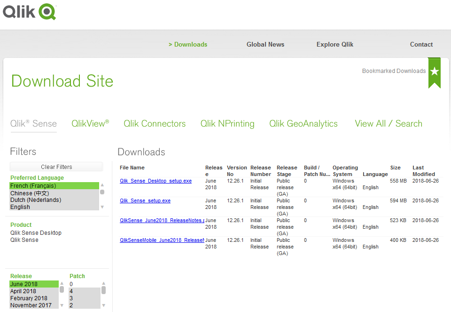Click up arrow of patch list scrollbar
Screen dimensions: 451x312
click(103, 283)
